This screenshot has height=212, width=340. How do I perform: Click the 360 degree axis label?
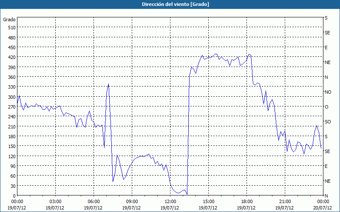click(12, 77)
